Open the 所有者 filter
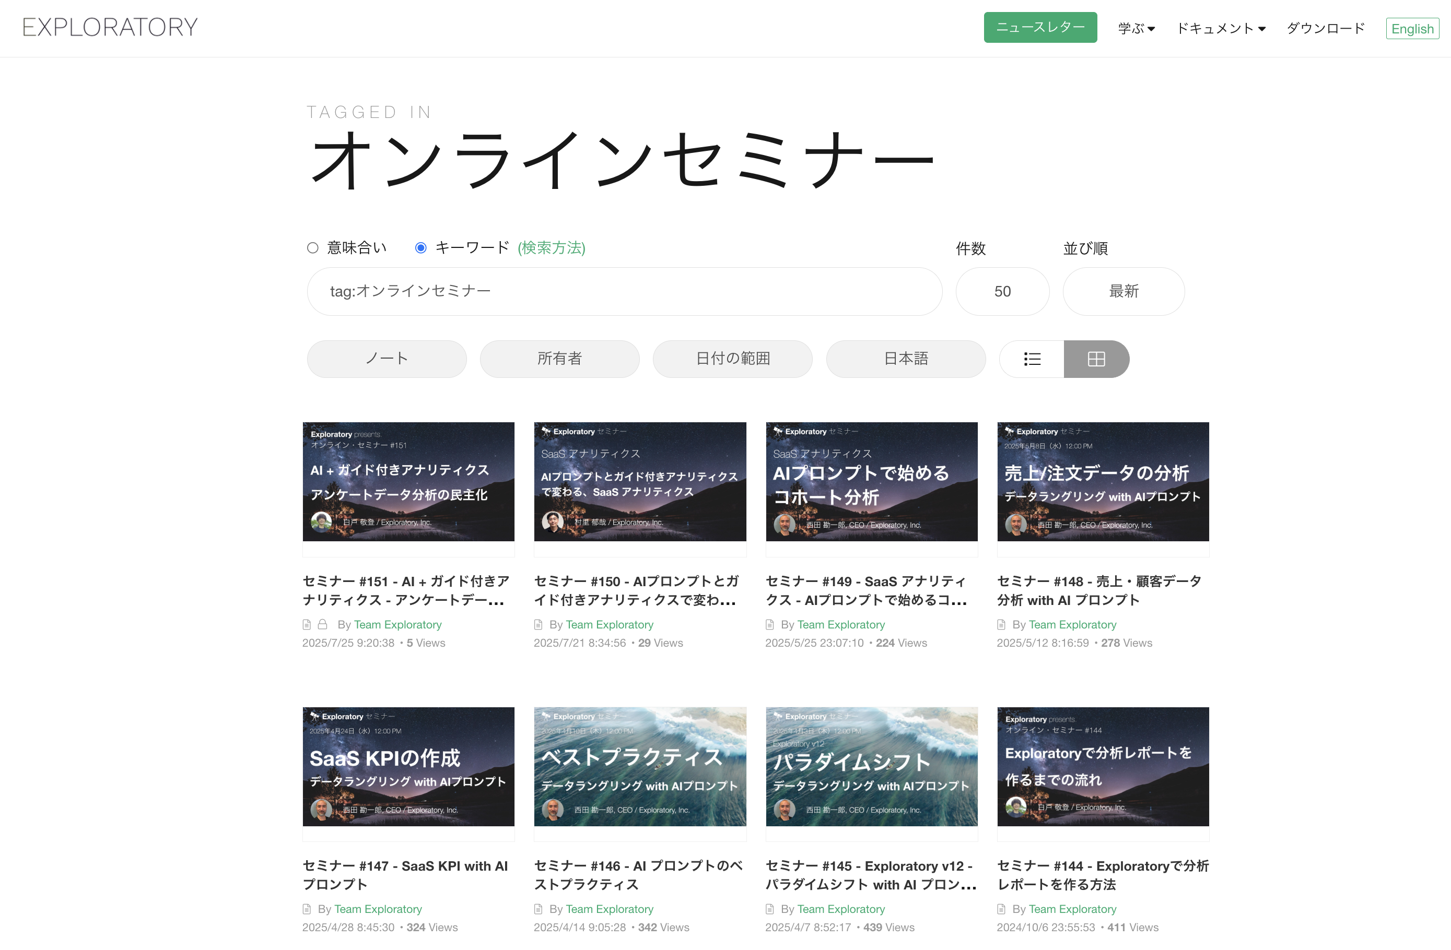This screenshot has width=1451, height=950. pos(560,359)
